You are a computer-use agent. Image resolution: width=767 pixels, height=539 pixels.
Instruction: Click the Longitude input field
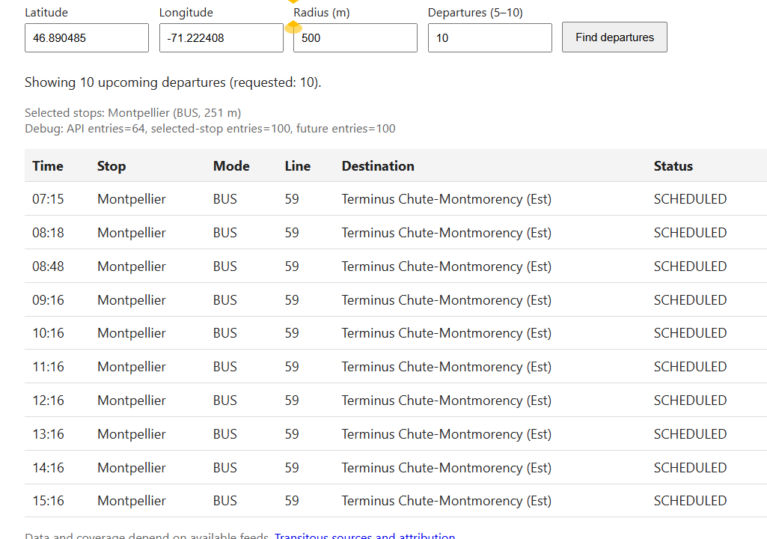221,37
